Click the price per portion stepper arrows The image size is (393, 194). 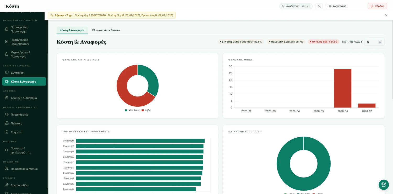pos(380,42)
